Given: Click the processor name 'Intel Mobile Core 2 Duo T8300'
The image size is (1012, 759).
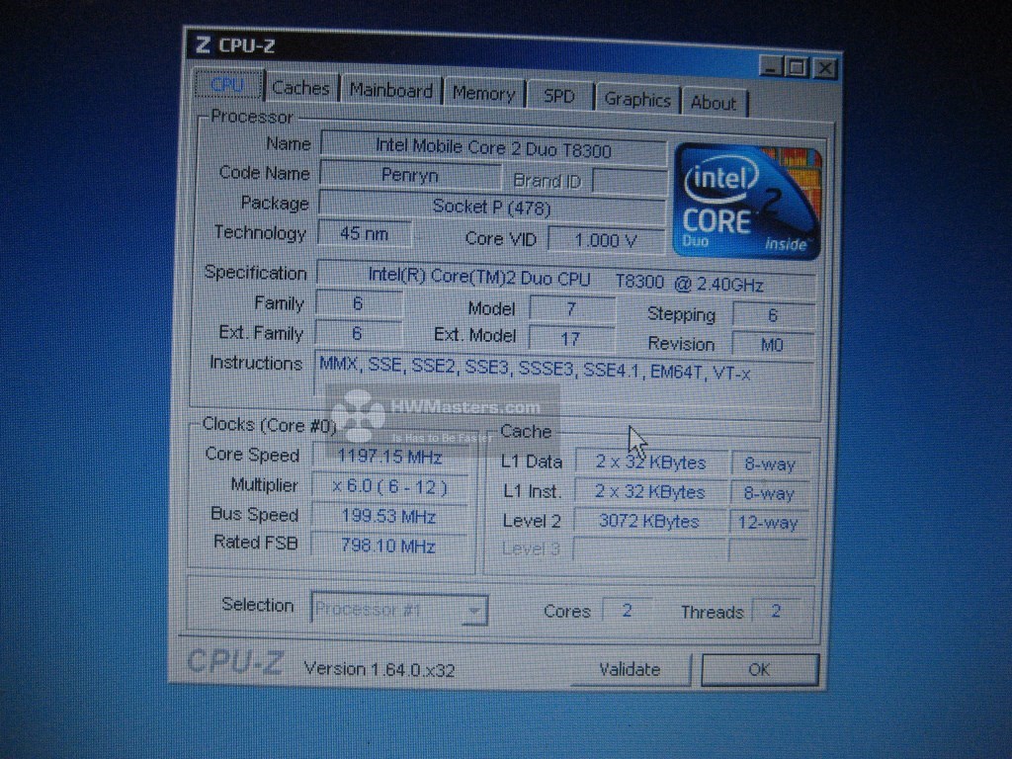Looking at the screenshot, I should (x=493, y=148).
